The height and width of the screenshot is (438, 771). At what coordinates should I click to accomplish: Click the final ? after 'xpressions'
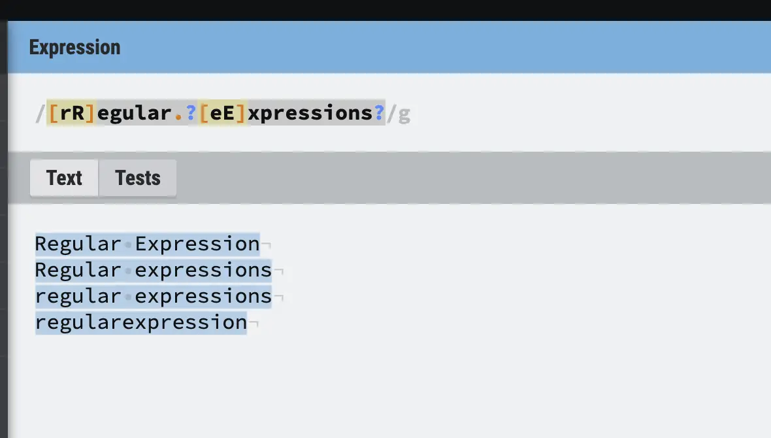379,112
